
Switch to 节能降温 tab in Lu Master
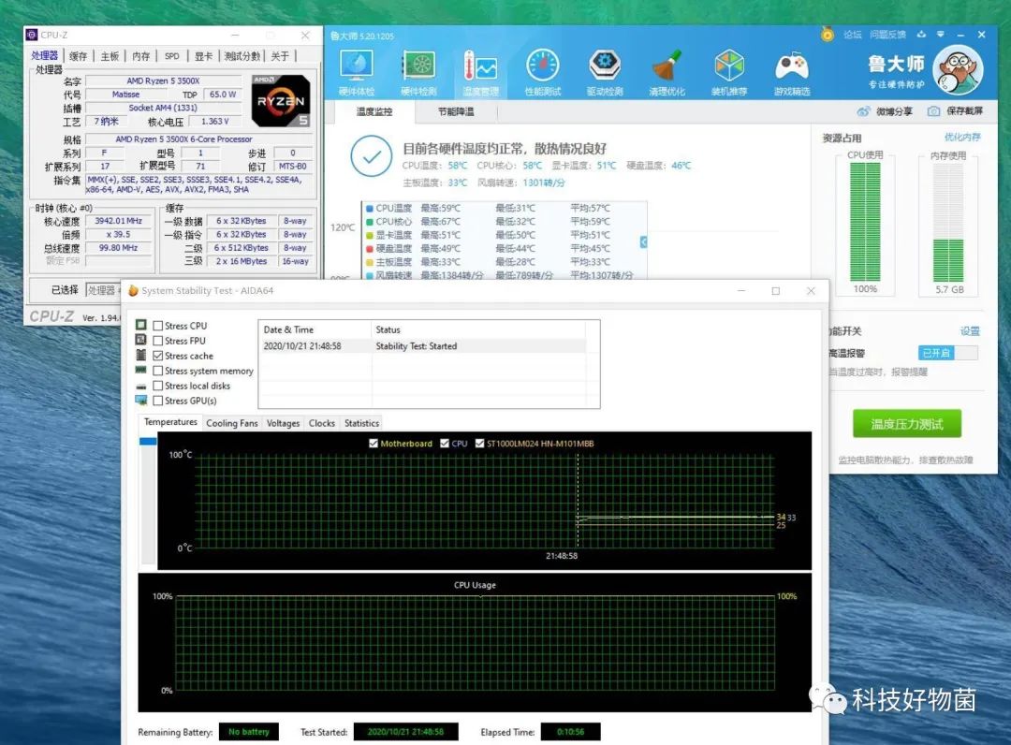[x=456, y=111]
